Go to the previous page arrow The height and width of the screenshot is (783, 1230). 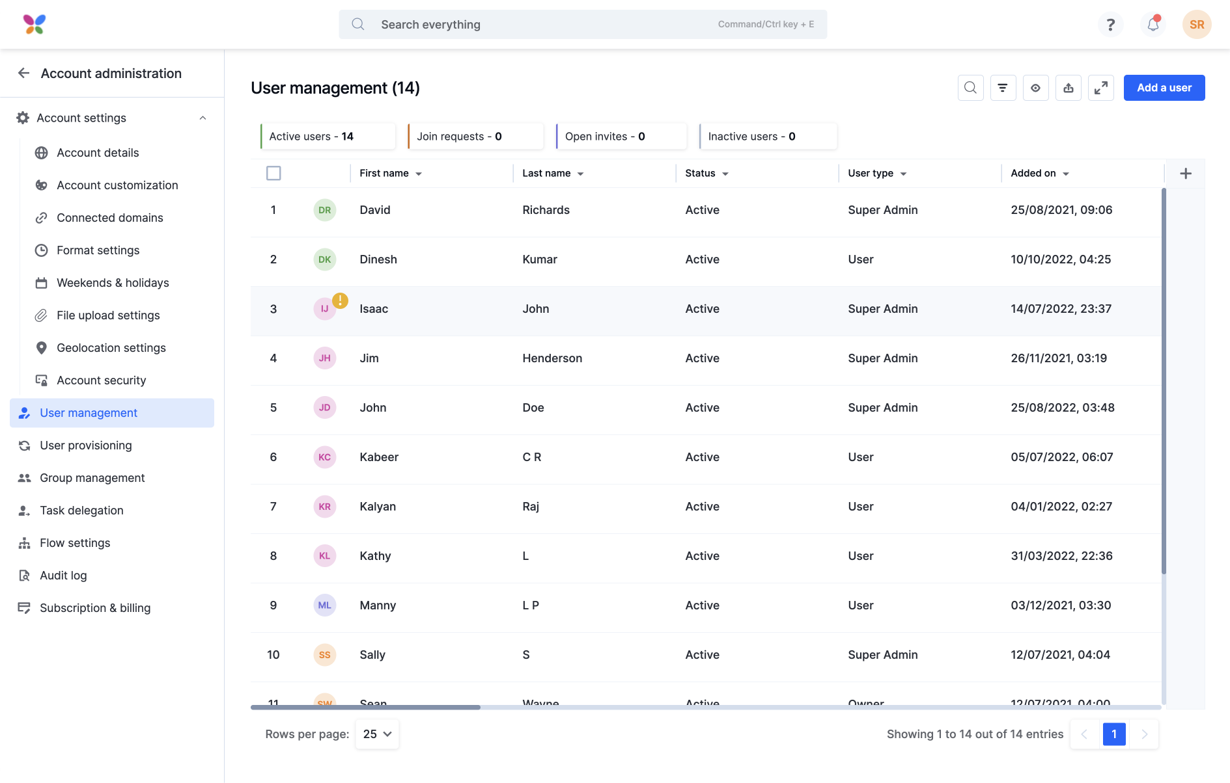click(1084, 734)
